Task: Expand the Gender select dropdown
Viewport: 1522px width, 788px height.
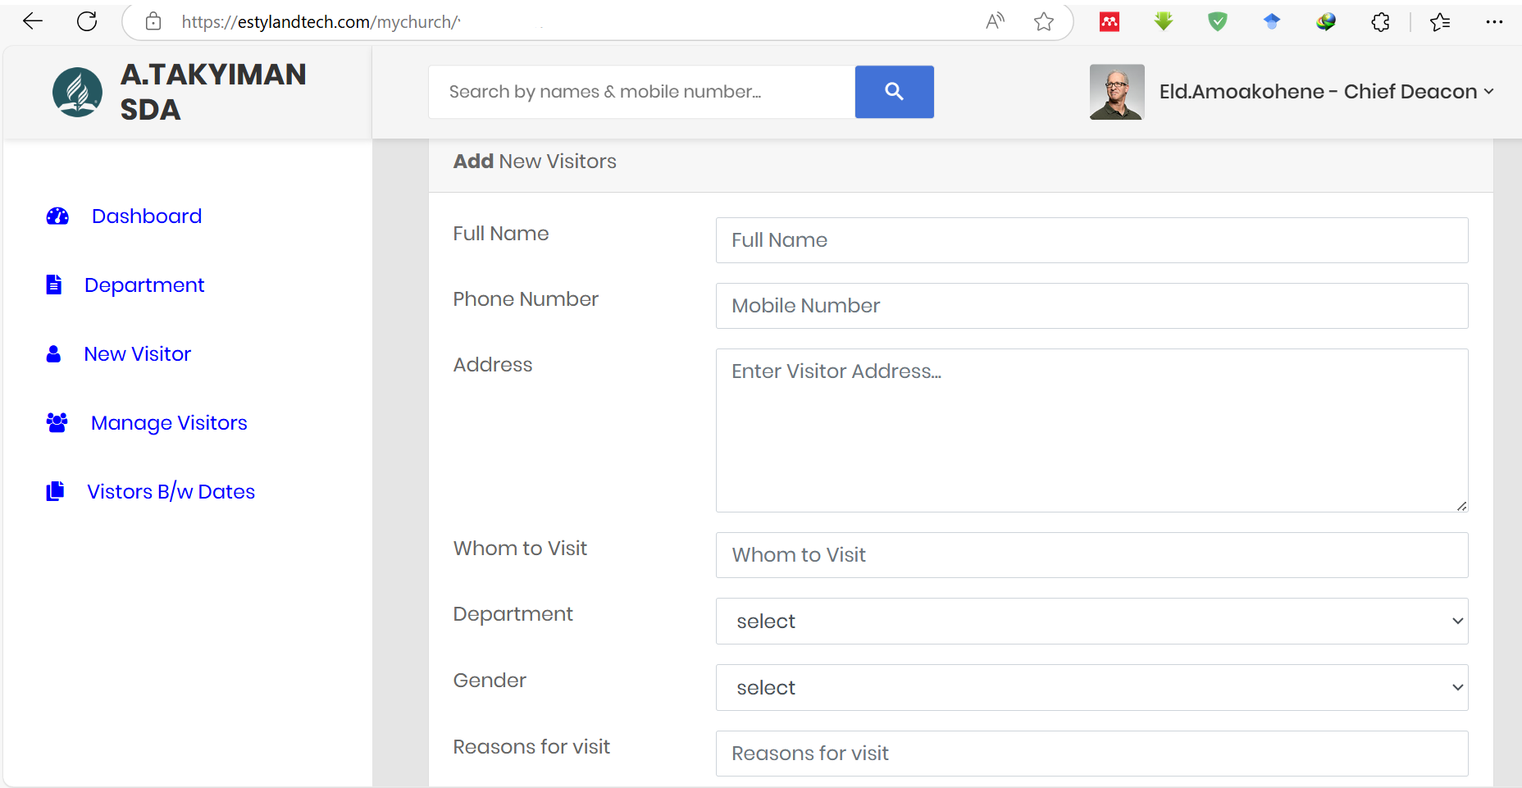Action: coord(1091,688)
